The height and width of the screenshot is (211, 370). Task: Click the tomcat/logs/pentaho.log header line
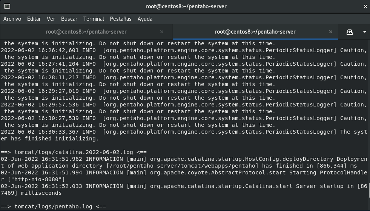53,206
